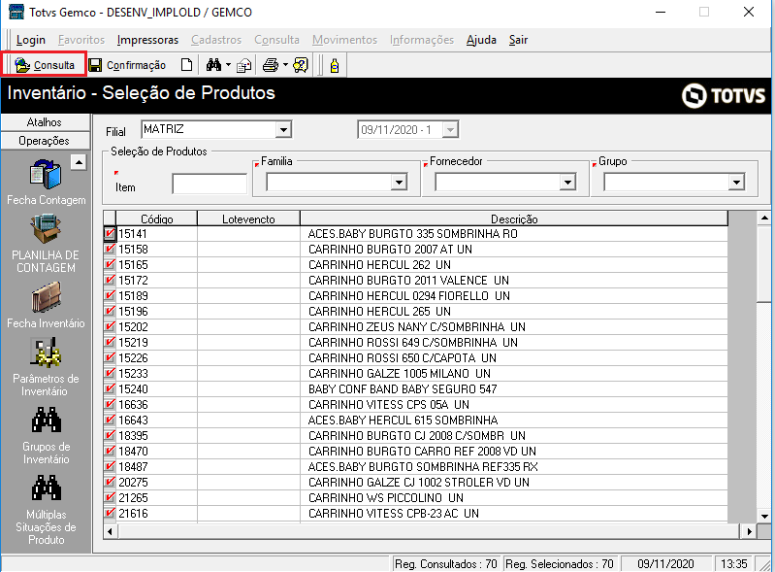Click the Operações panel button

(46, 141)
